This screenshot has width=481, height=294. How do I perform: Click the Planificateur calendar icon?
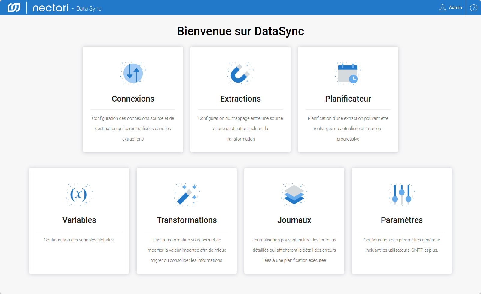[348, 73]
